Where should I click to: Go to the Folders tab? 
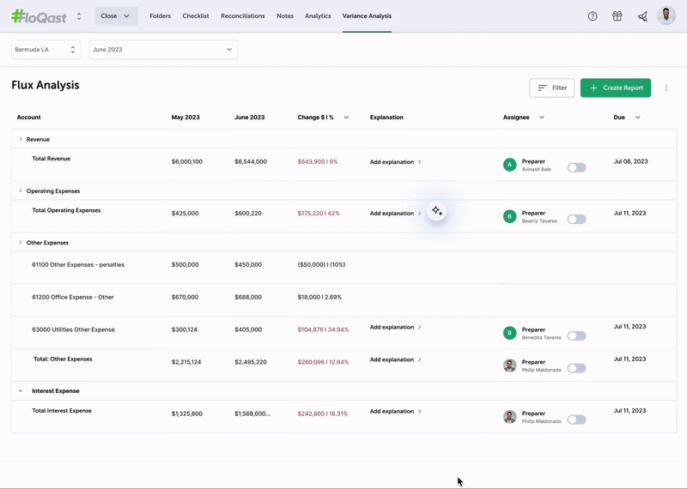[x=160, y=15]
